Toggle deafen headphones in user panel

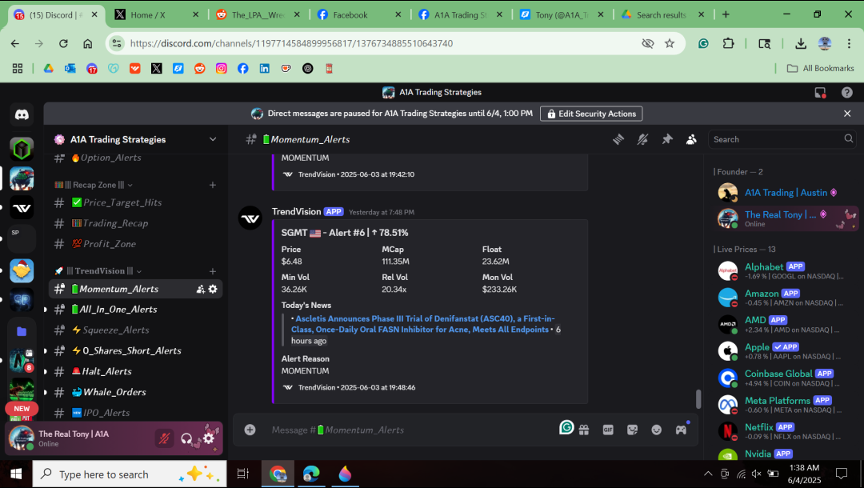coord(186,438)
